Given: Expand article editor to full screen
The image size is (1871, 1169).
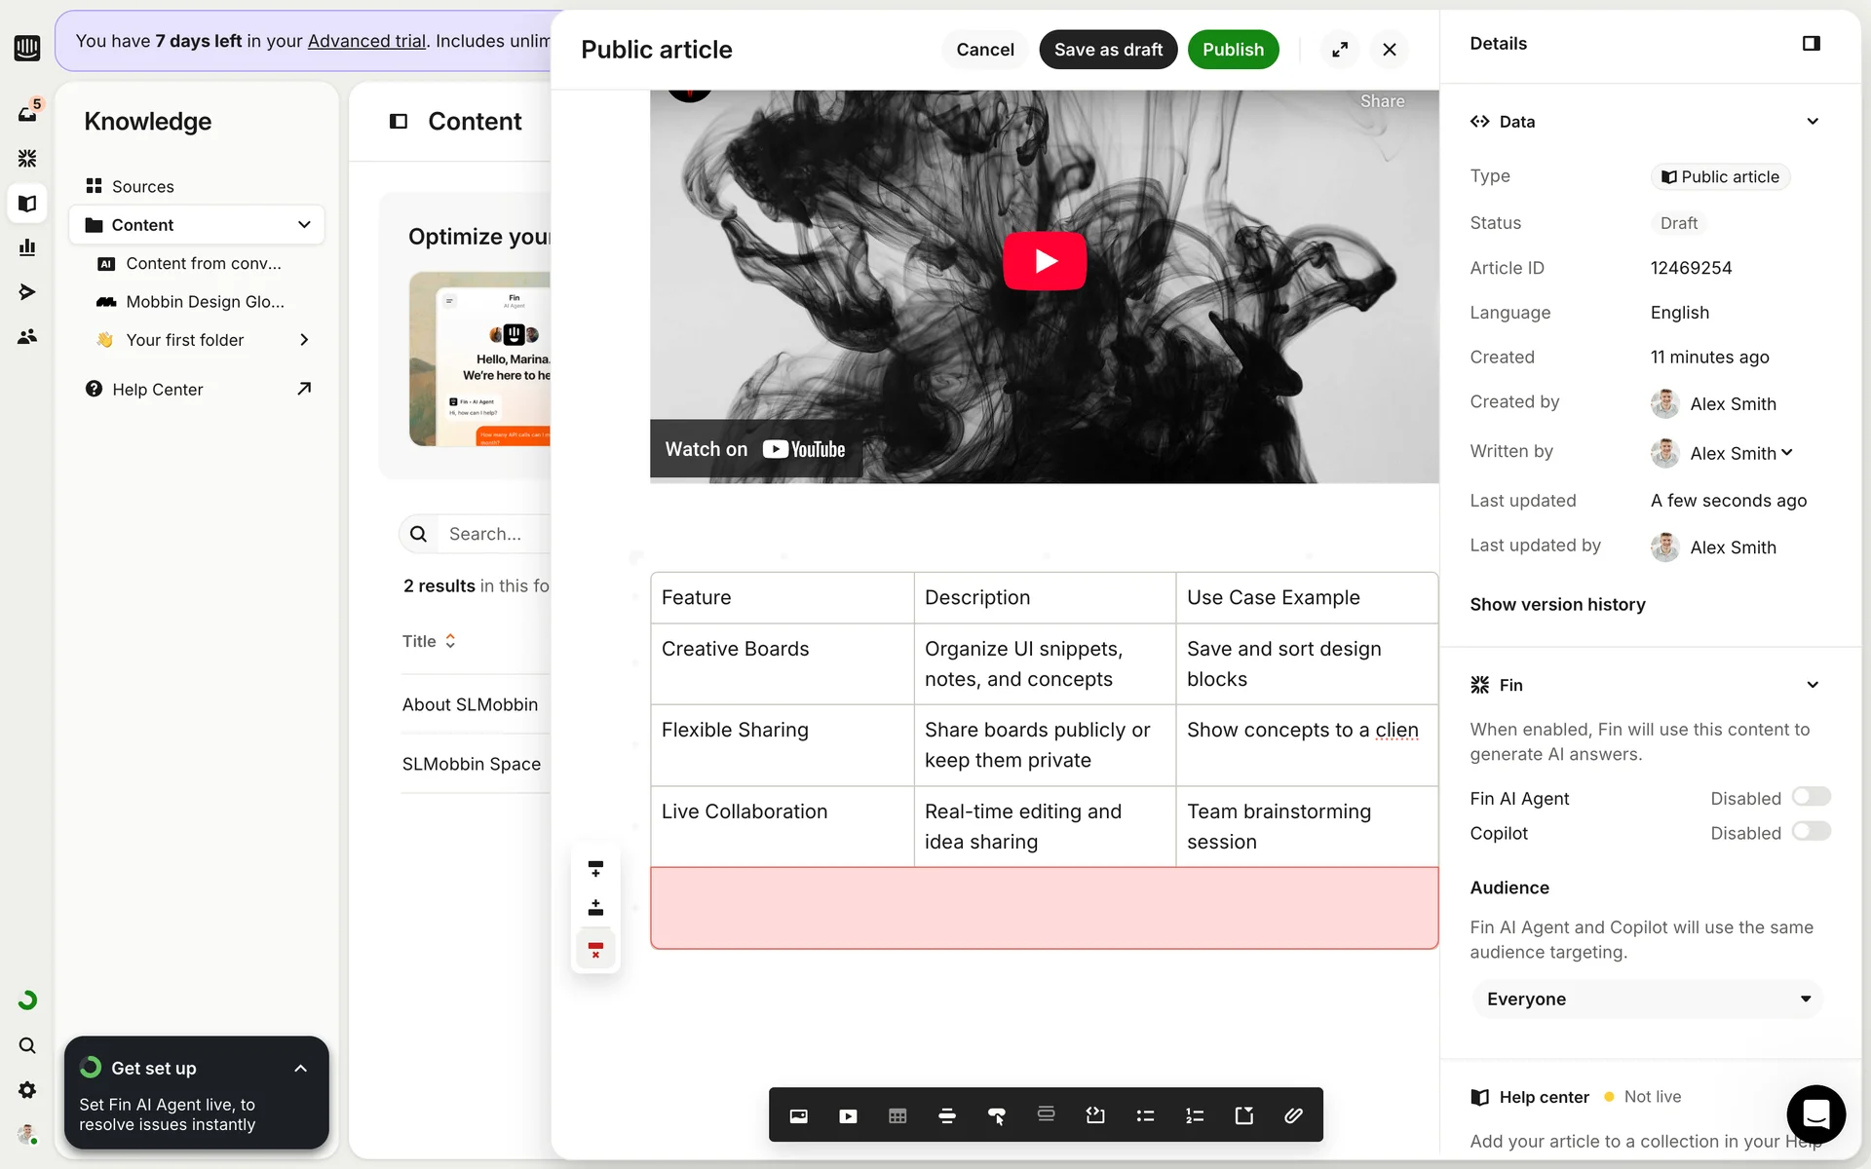Looking at the screenshot, I should pyautogui.click(x=1340, y=50).
